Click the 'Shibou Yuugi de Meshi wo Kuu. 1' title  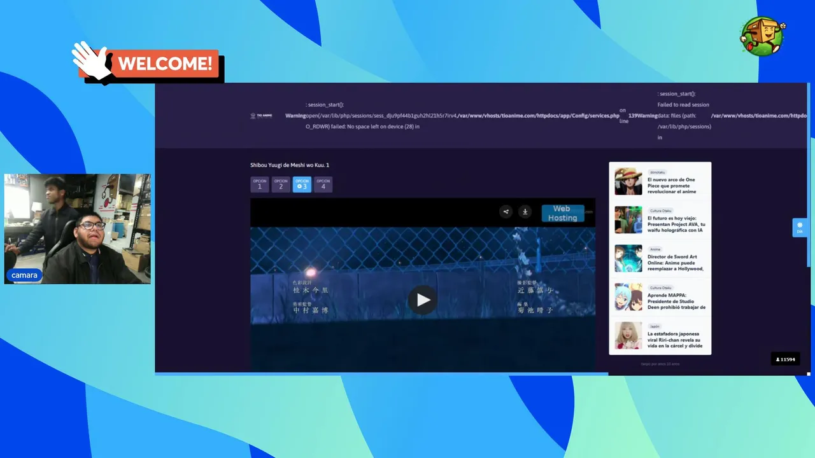coord(290,165)
